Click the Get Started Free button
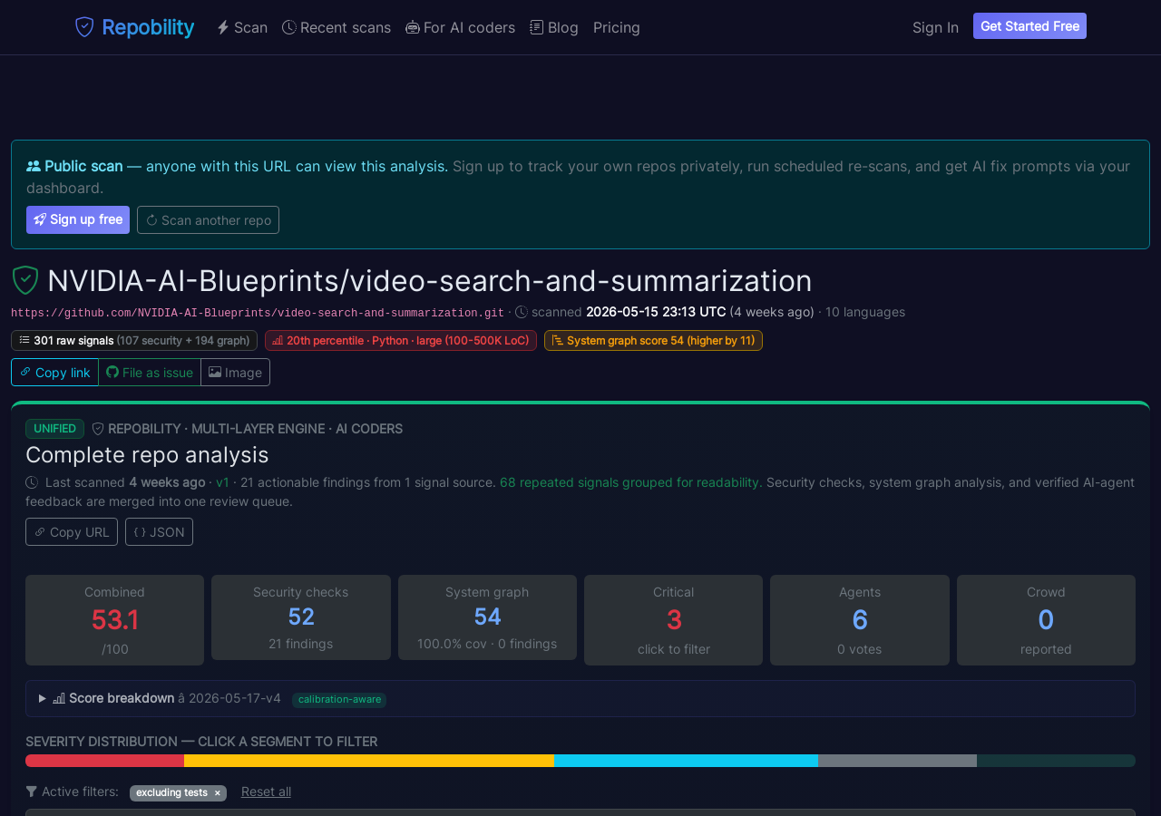1161x816 pixels. (x=1029, y=26)
